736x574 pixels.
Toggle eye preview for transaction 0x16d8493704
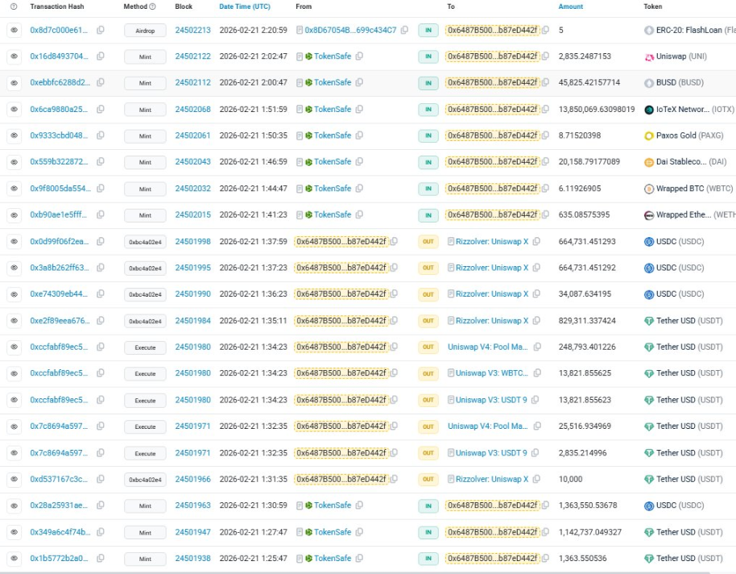point(14,56)
